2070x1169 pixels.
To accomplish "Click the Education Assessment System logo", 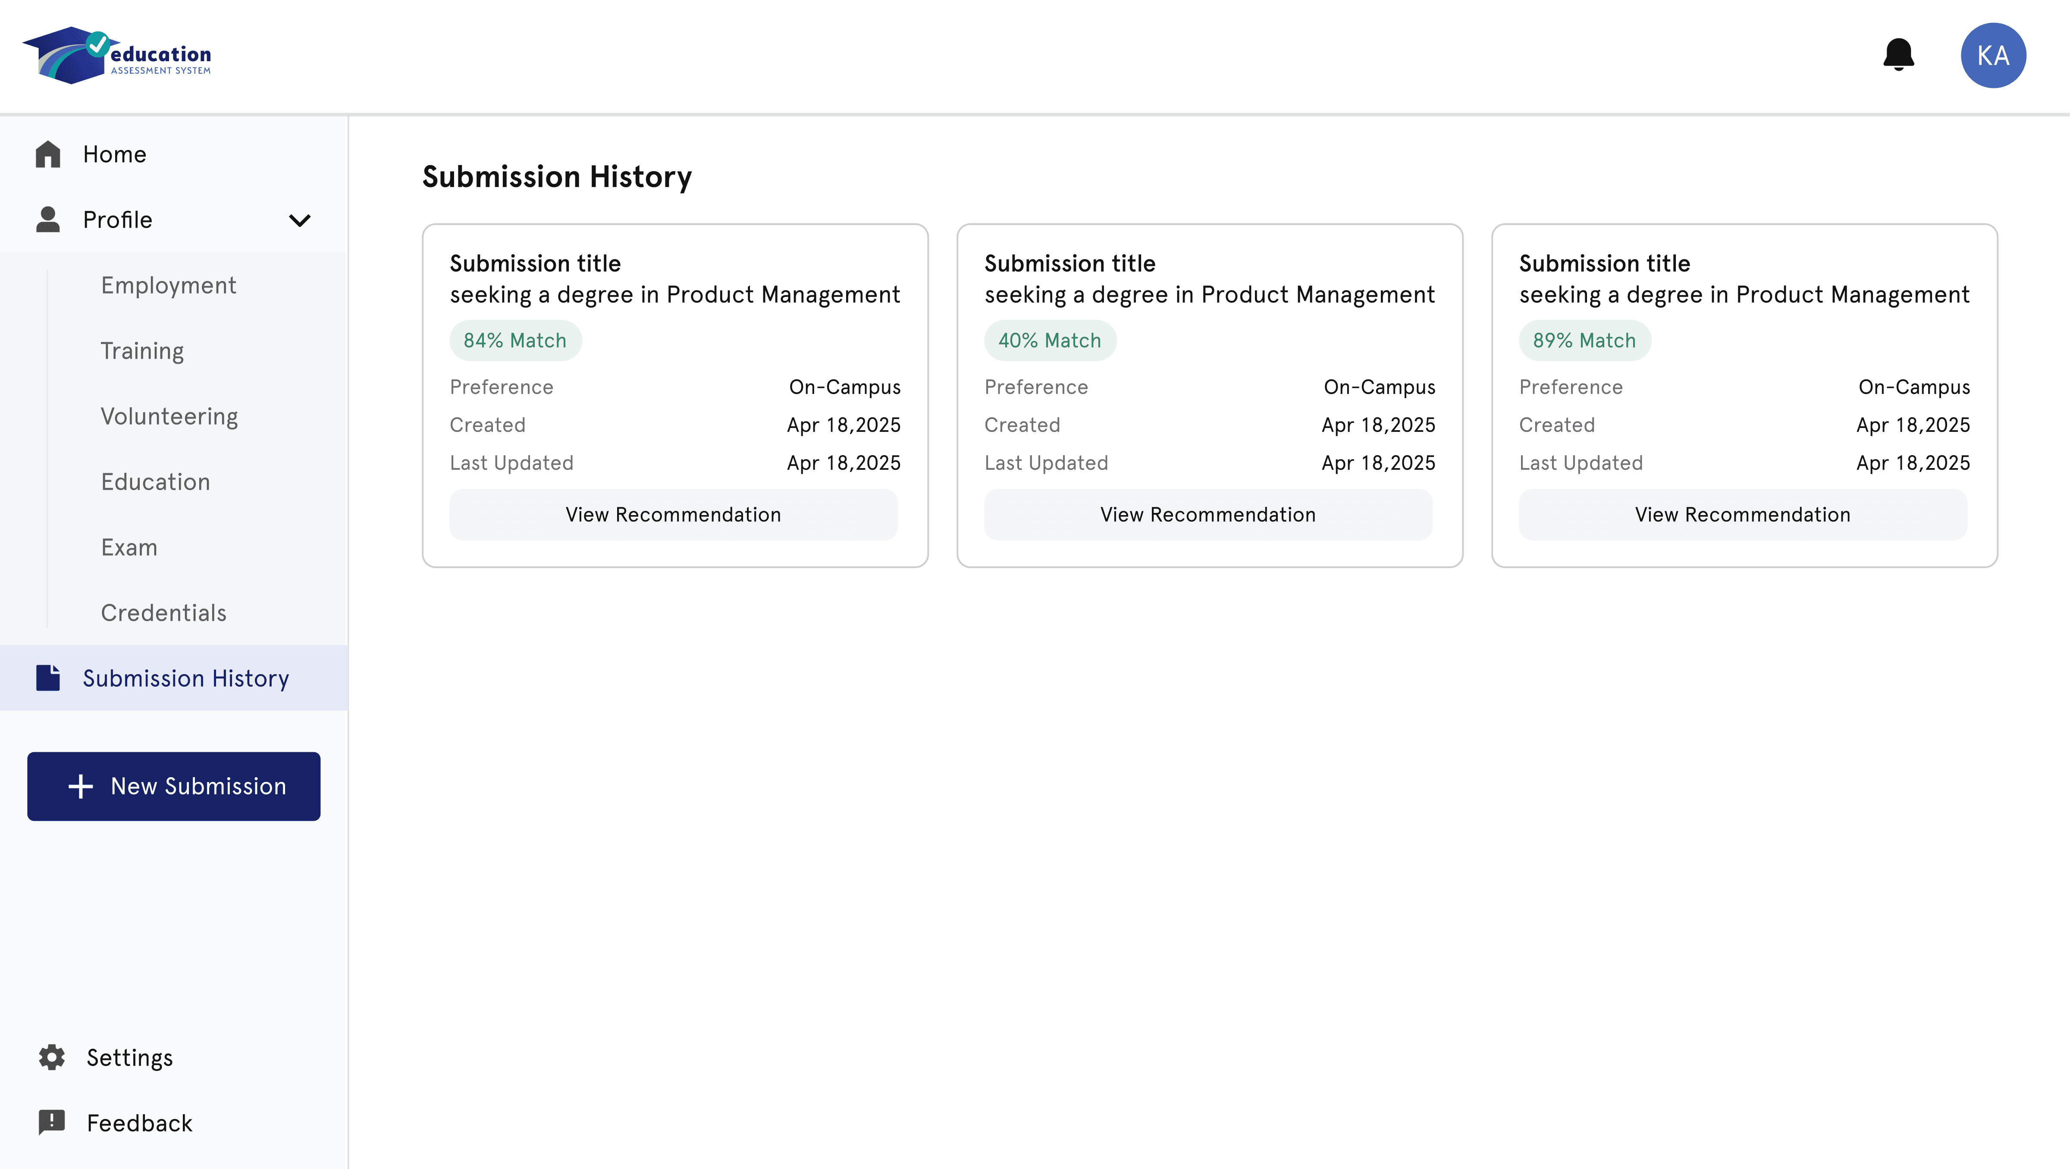I will click(117, 56).
